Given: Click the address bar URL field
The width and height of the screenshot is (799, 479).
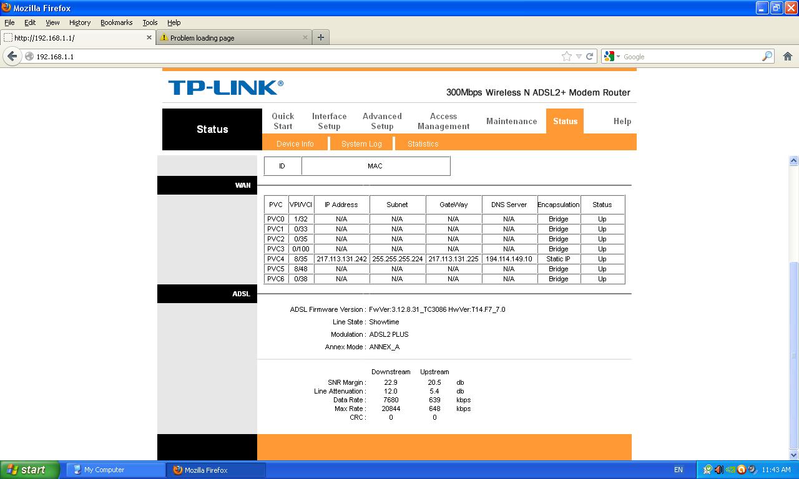Looking at the screenshot, I should tap(293, 56).
